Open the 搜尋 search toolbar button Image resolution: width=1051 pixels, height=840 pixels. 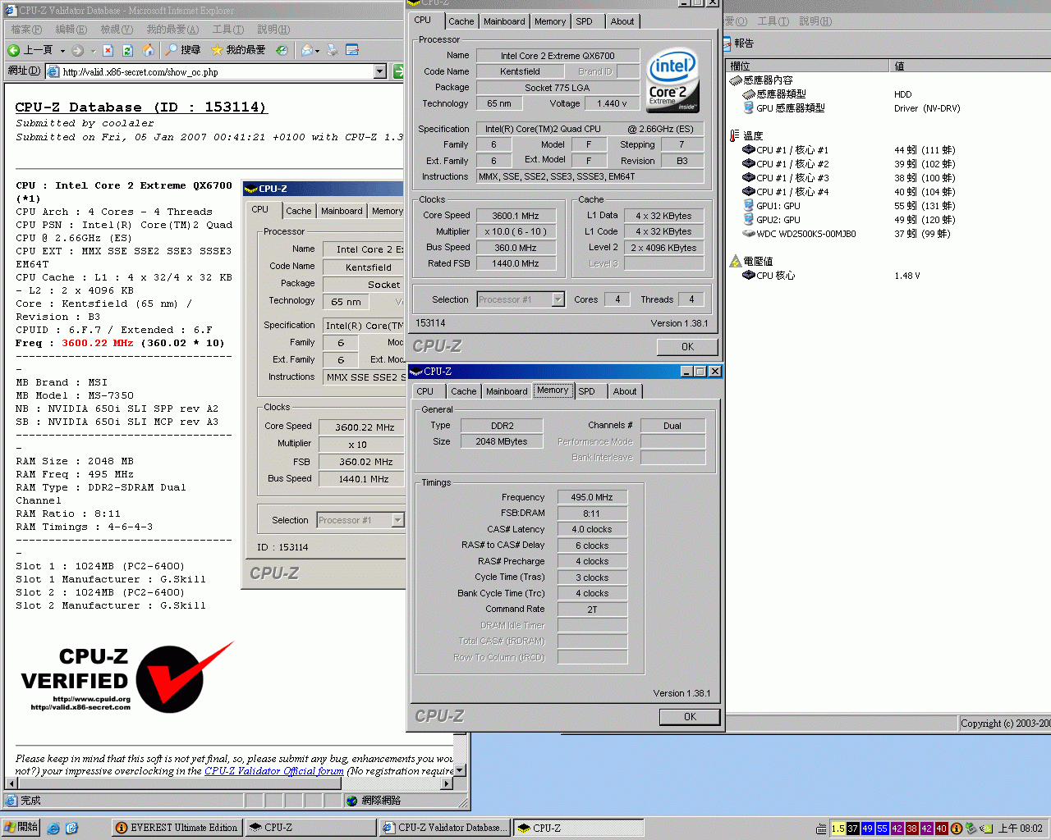coord(182,50)
